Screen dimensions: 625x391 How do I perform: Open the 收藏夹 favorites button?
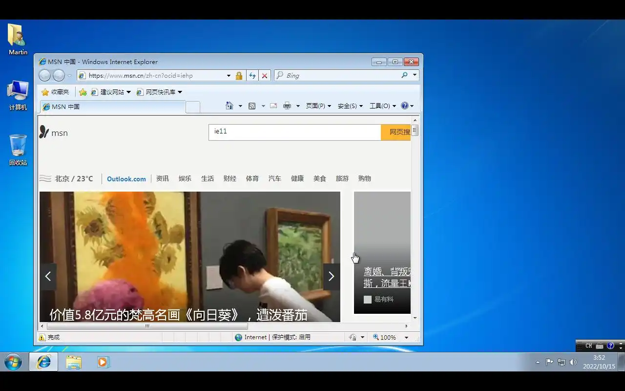coord(55,92)
